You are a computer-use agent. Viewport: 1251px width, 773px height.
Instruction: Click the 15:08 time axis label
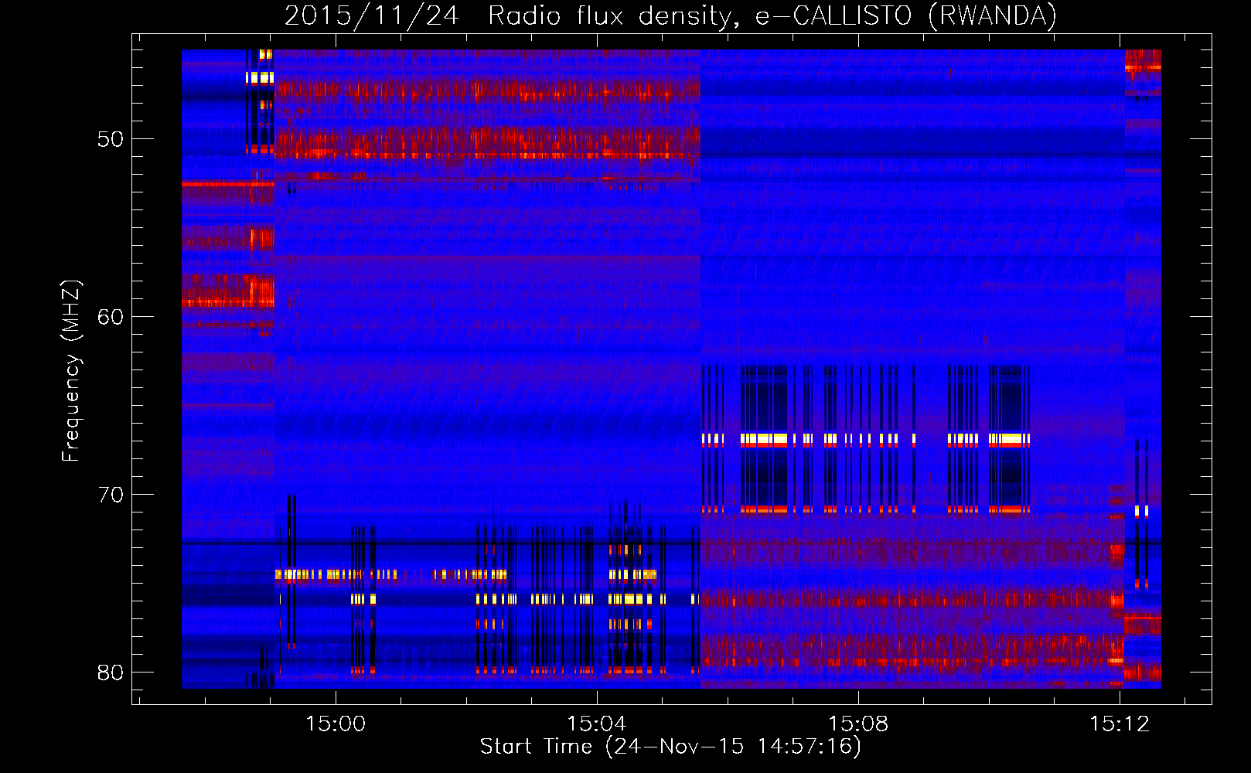pos(858,724)
